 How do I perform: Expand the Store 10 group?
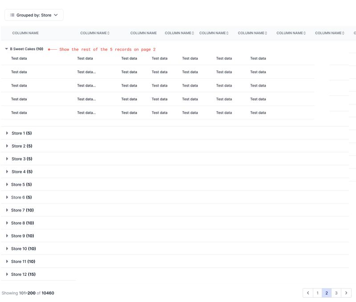click(x=7, y=248)
